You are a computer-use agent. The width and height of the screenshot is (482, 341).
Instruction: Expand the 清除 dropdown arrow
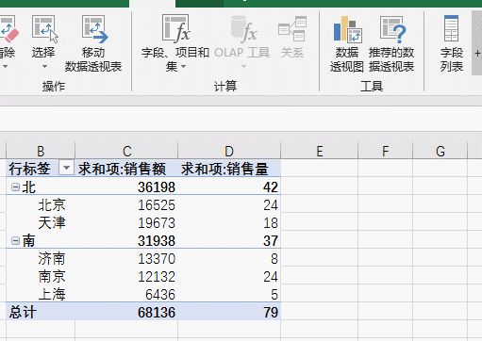(x=5, y=67)
